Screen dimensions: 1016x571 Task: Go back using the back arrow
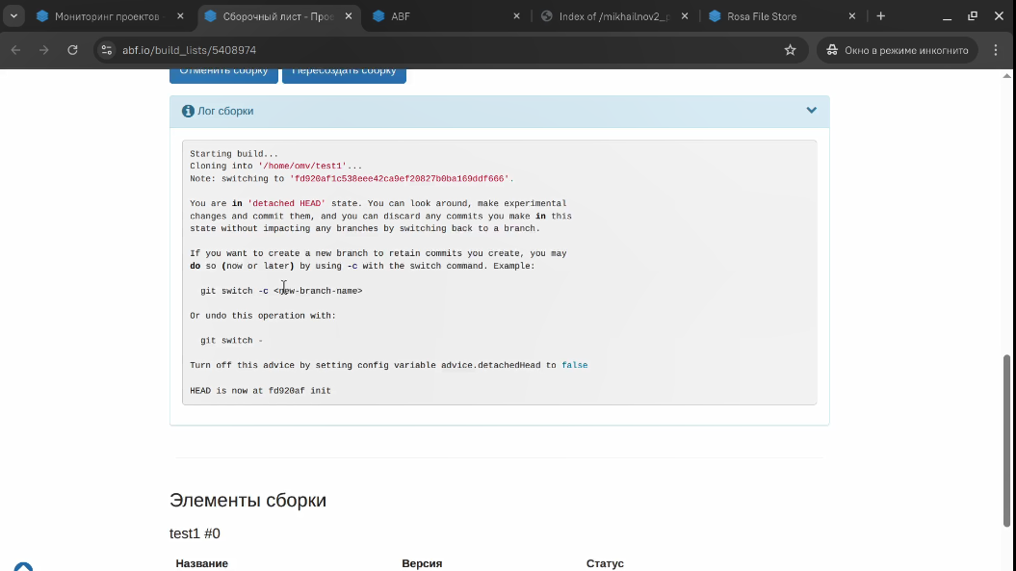15,50
